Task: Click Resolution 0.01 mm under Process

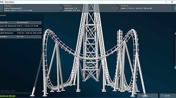Action: (x=72, y=10)
